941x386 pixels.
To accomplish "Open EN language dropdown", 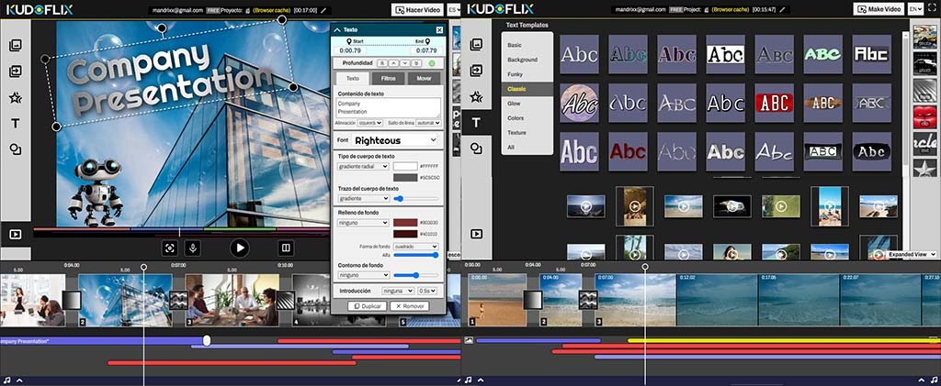I will pyautogui.click(x=916, y=9).
